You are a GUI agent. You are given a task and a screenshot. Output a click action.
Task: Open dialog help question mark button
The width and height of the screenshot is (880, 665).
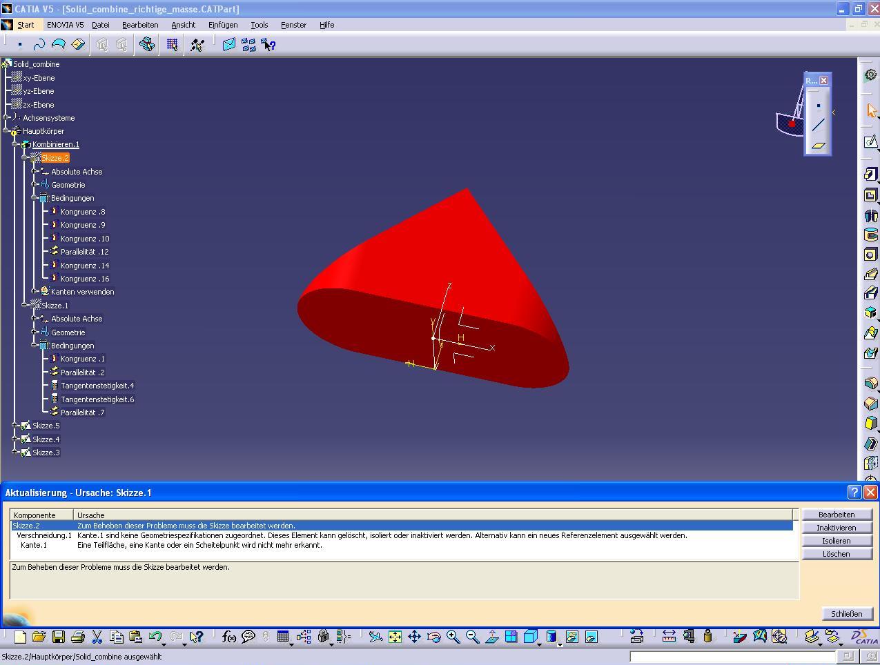tap(854, 492)
